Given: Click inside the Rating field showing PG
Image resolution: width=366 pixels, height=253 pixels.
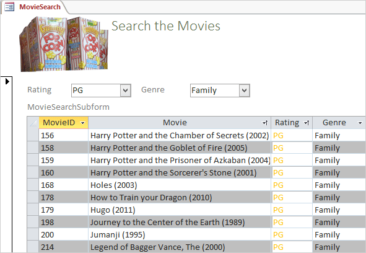Looking at the screenshot, I should 96,91.
